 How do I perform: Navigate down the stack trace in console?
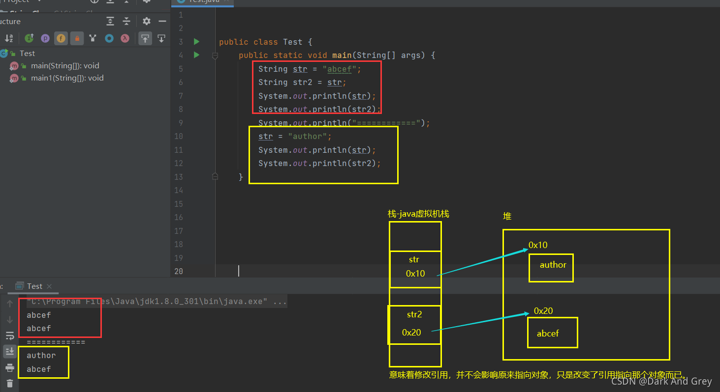point(10,320)
